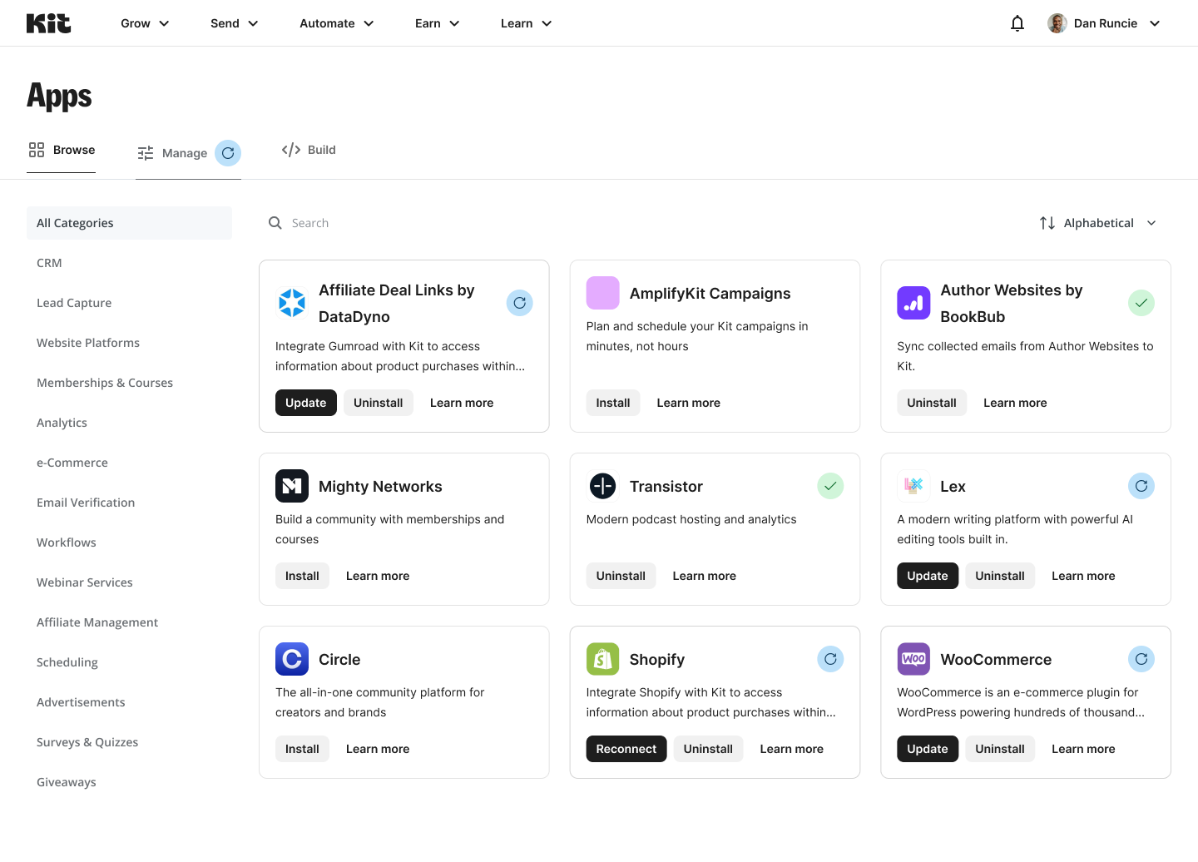Click the Build code brackets icon
1198x862 pixels.
tap(291, 150)
